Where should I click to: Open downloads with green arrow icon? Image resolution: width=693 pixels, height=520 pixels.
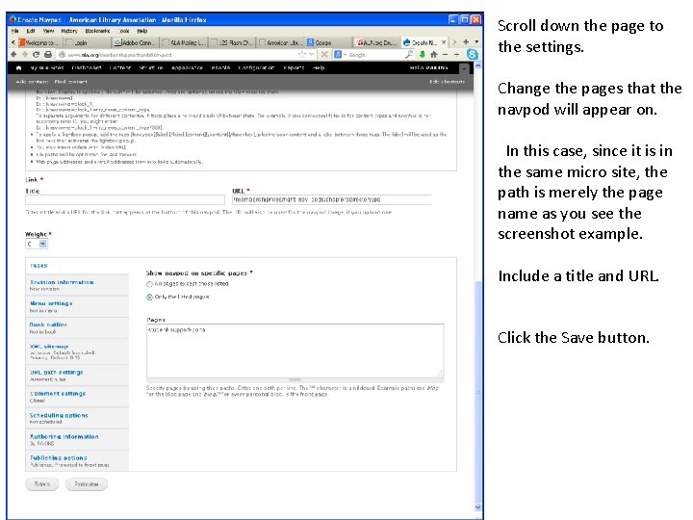(423, 54)
